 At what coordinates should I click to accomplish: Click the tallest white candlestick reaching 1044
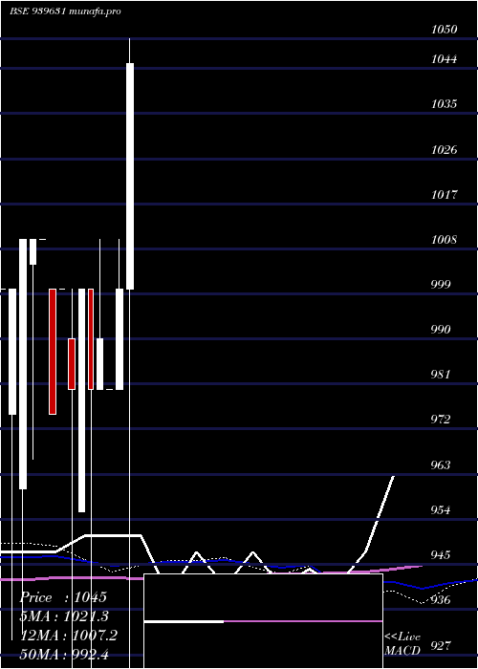click(x=130, y=176)
